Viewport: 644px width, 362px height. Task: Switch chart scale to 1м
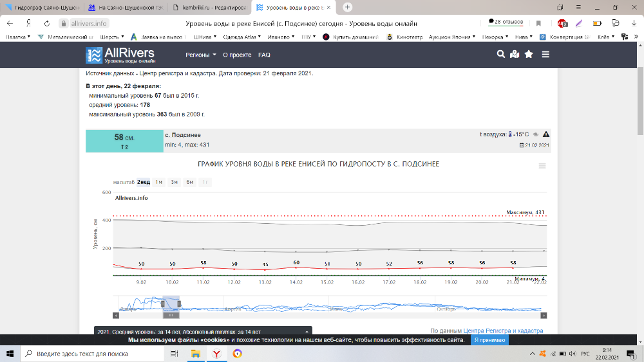pyautogui.click(x=159, y=182)
